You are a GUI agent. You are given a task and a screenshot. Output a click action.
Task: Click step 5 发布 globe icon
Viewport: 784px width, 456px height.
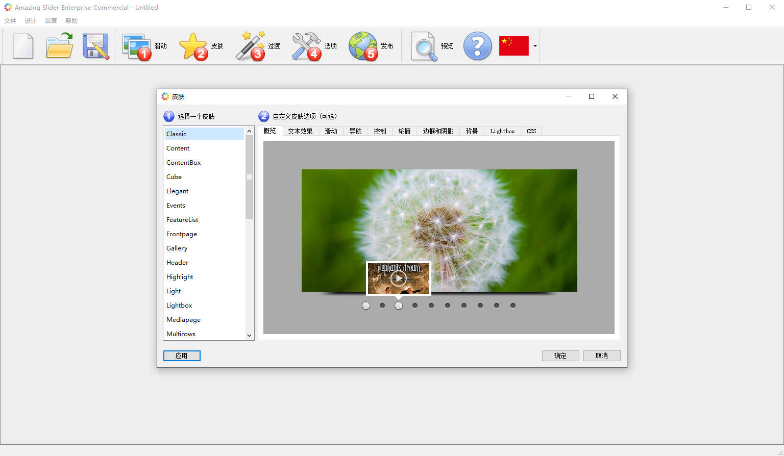pyautogui.click(x=363, y=46)
